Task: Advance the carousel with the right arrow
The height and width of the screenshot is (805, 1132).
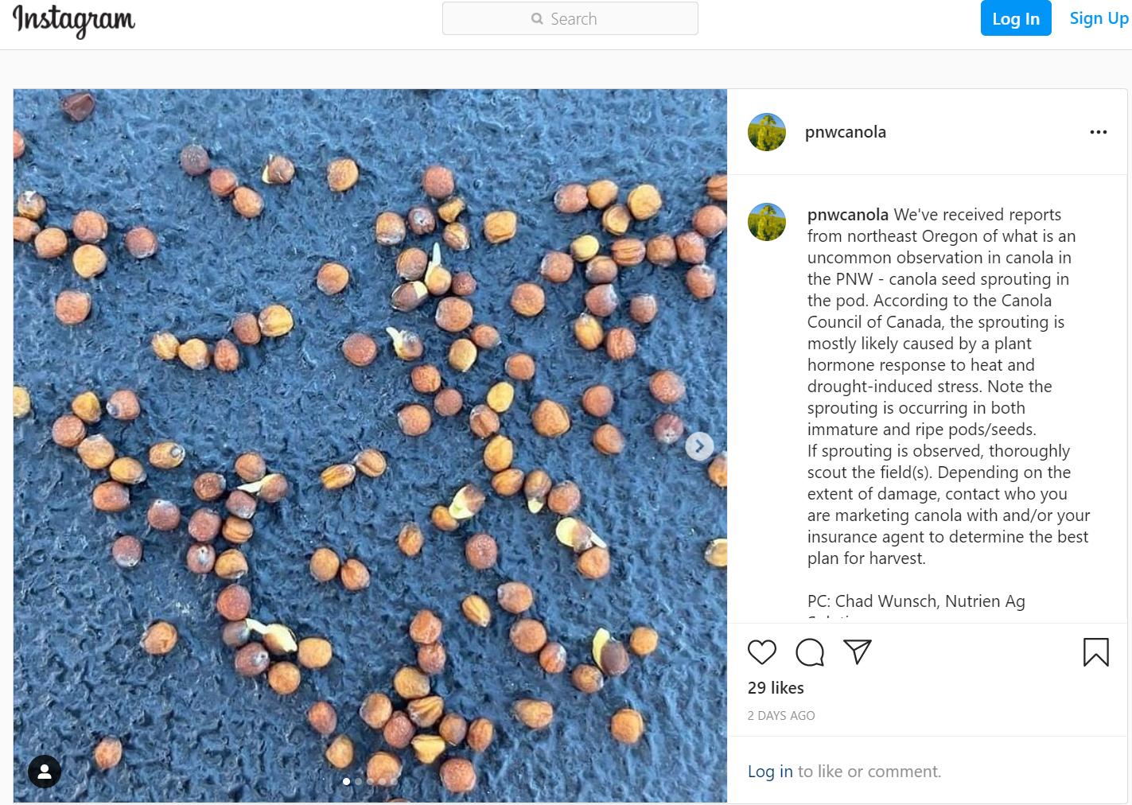Action: click(x=699, y=446)
